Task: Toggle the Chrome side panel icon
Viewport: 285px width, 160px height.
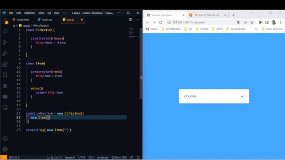Action: [x=267, y=22]
